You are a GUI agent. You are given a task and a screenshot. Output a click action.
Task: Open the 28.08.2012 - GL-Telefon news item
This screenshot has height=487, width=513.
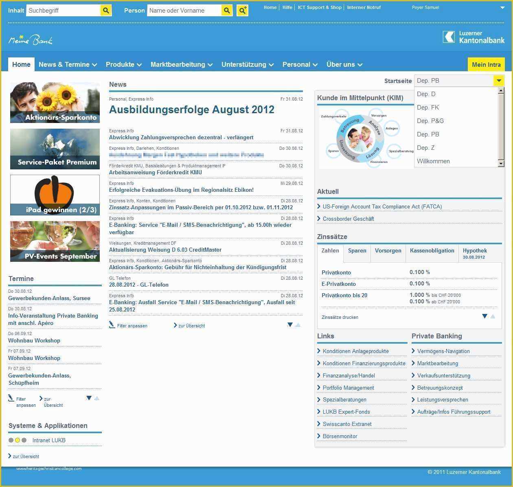click(x=139, y=285)
